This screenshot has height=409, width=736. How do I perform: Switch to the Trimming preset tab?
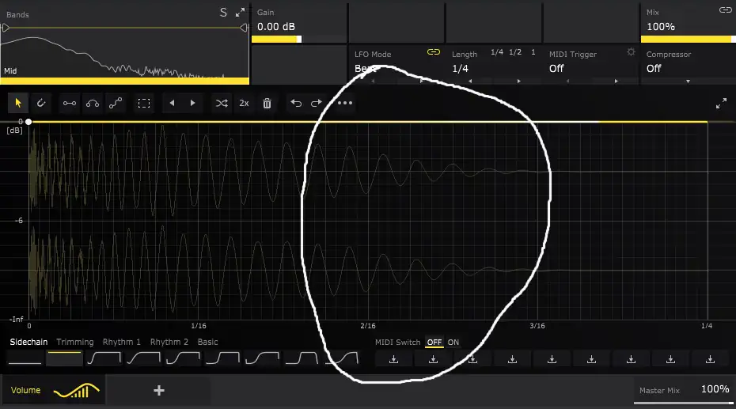point(75,342)
